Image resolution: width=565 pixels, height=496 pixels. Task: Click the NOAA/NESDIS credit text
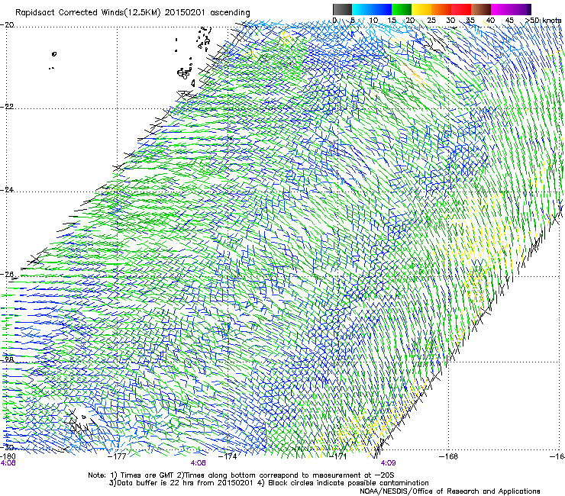click(x=450, y=491)
